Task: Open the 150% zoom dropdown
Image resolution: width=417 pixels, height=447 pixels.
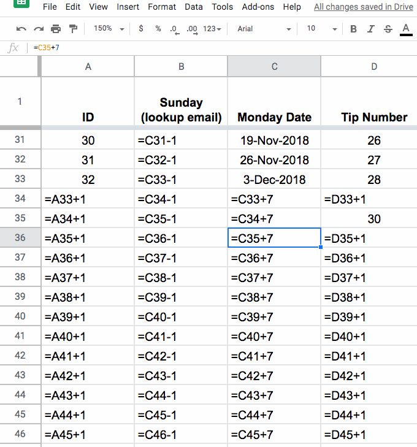Action: pos(109,28)
